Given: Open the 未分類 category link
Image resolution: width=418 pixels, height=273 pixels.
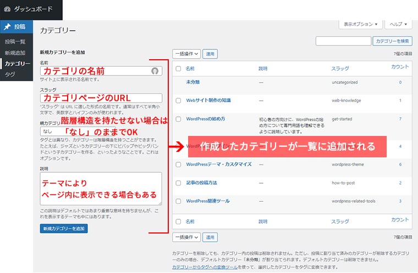Looking at the screenshot, I should point(193,82).
